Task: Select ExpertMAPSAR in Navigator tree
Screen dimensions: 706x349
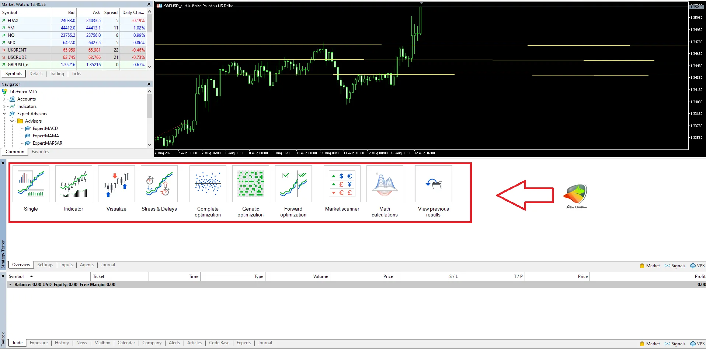Action: tap(48, 143)
